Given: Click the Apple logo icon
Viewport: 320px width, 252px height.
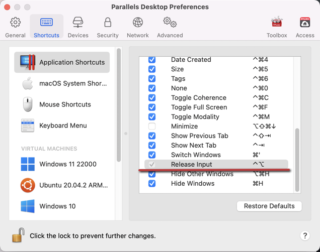Looking at the screenshot, I should click(x=28, y=83).
